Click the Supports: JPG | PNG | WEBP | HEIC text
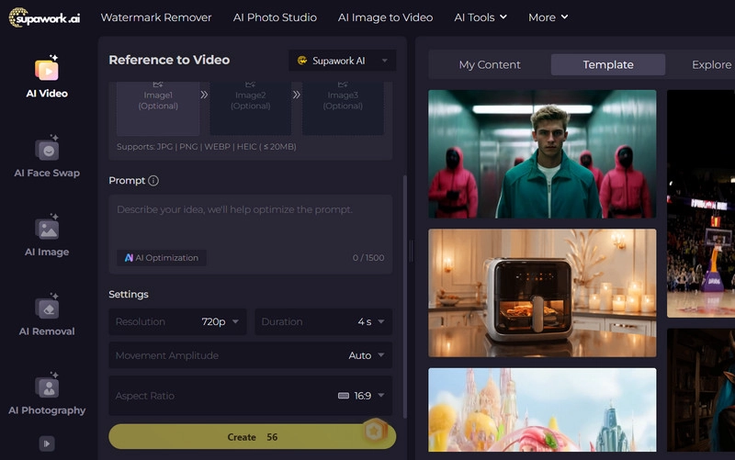The image size is (735, 460). pos(206,147)
